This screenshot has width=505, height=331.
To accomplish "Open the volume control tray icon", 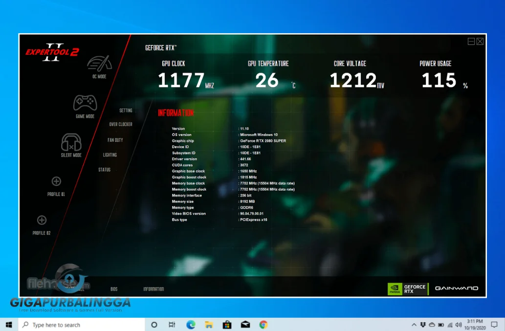I will pyautogui.click(x=459, y=325).
